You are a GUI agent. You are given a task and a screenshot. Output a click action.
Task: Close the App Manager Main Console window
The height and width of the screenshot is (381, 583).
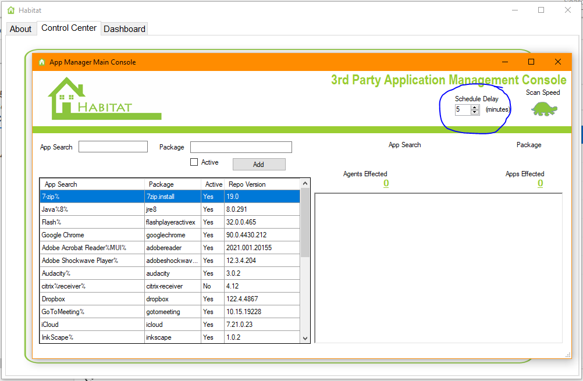coord(557,62)
